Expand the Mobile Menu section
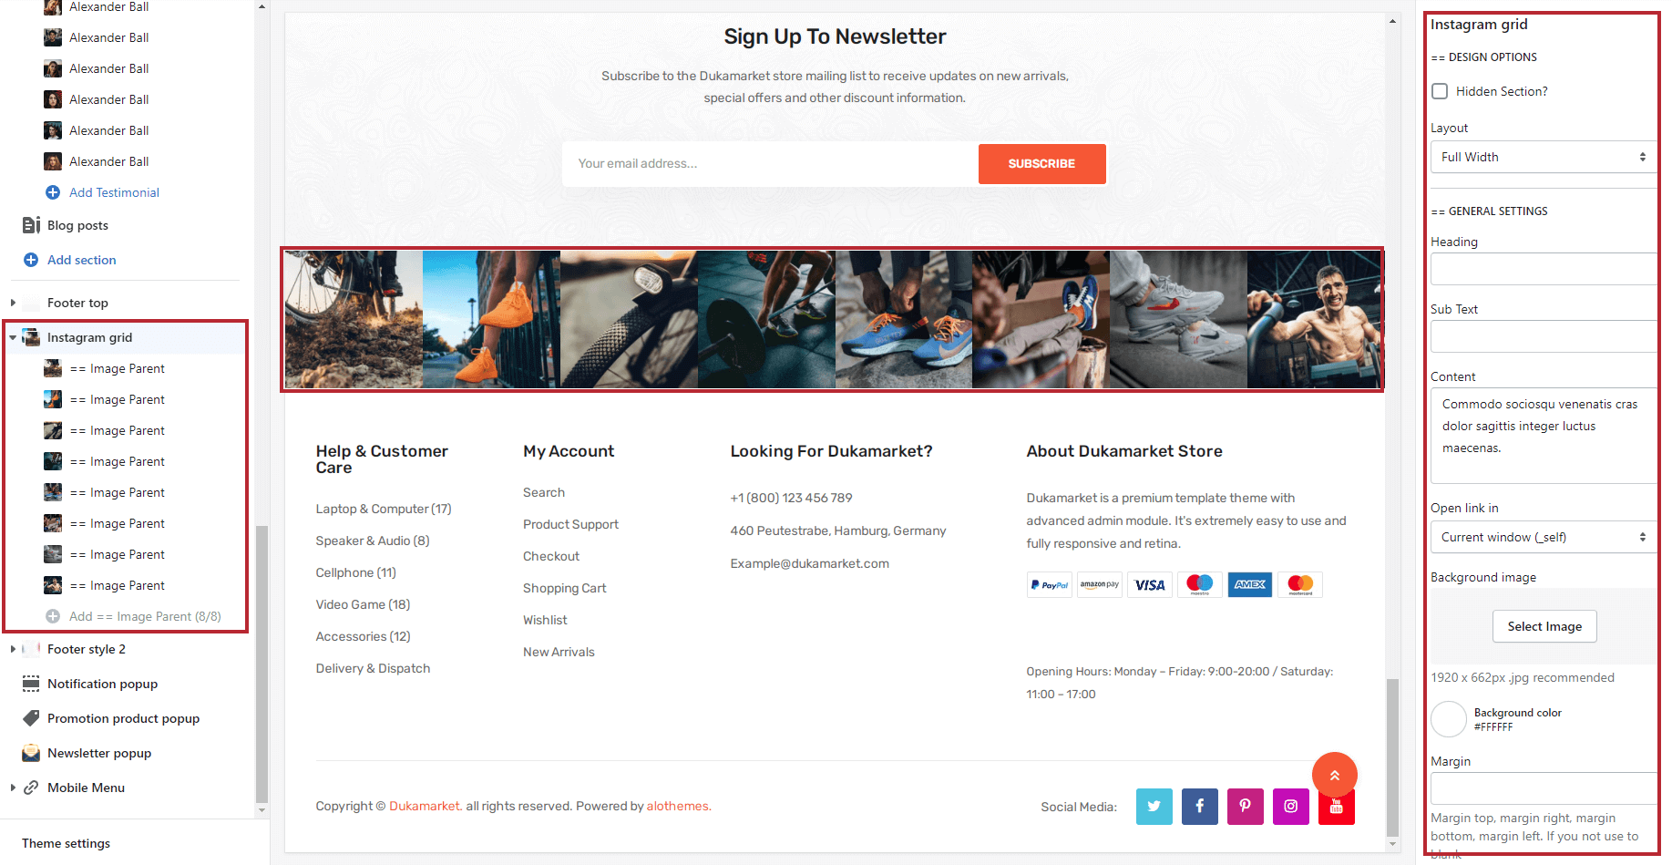This screenshot has width=1672, height=865. tap(13, 788)
